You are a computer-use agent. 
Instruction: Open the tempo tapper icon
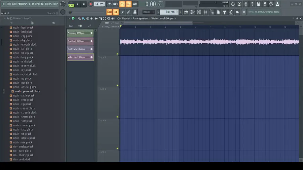coord(231,12)
